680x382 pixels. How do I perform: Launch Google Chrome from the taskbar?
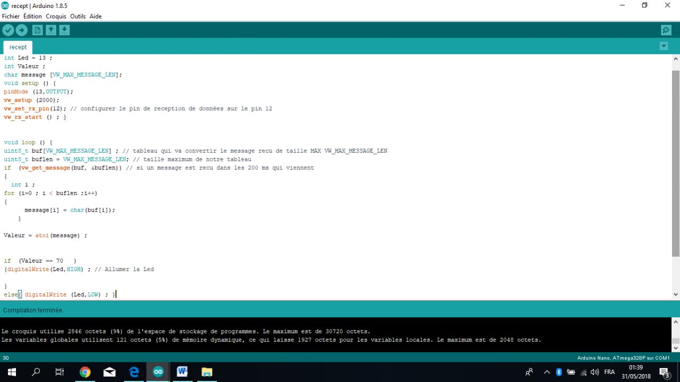pyautogui.click(x=85, y=372)
